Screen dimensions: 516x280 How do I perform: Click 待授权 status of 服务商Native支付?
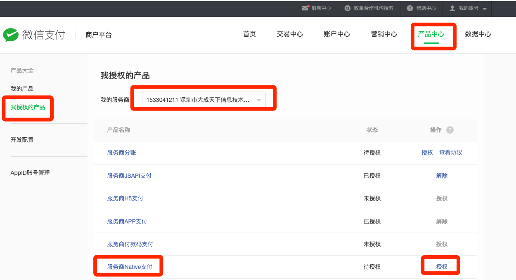pyautogui.click(x=372, y=267)
